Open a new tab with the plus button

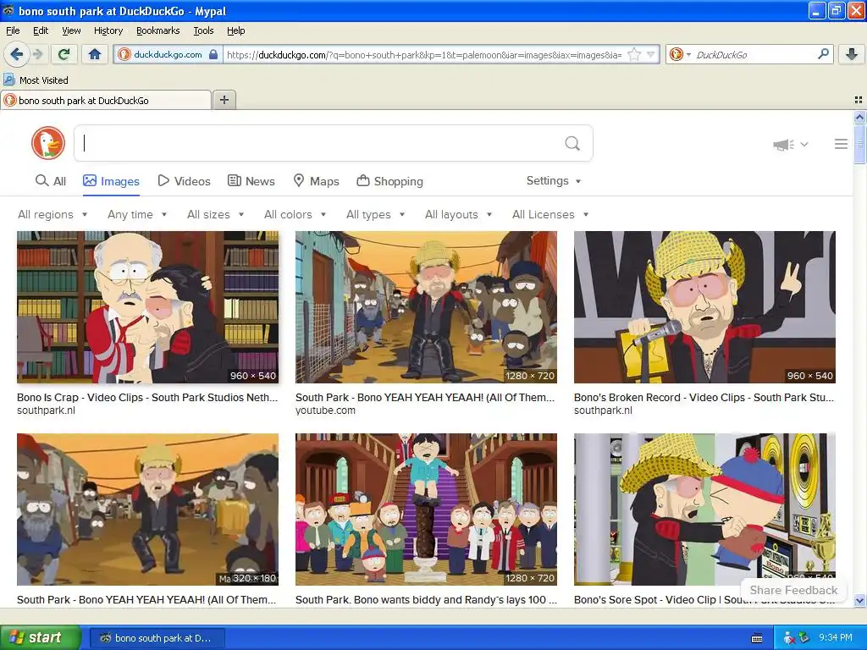pos(224,100)
